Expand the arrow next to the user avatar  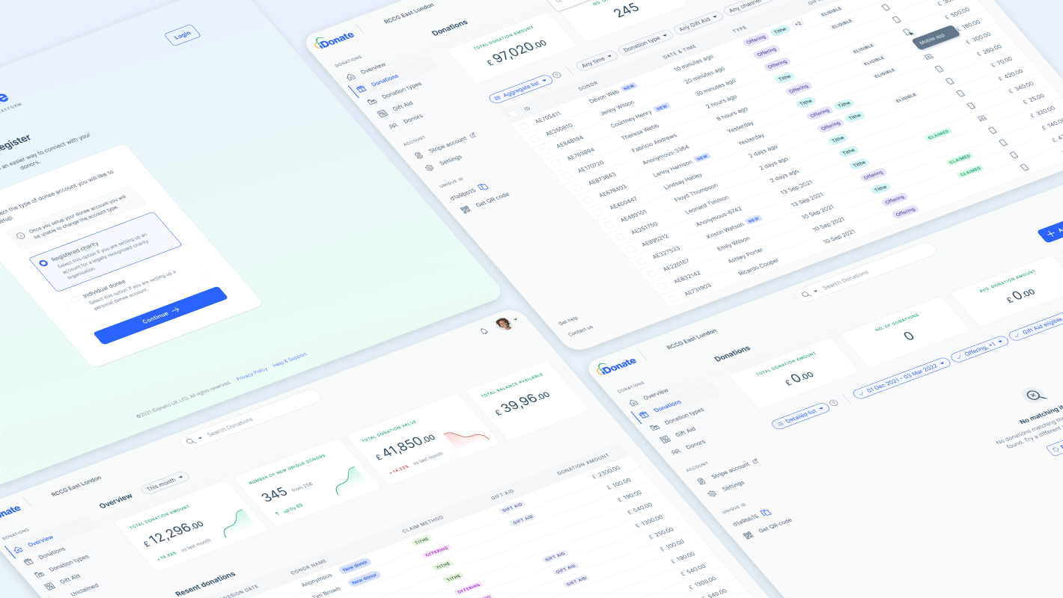(516, 319)
